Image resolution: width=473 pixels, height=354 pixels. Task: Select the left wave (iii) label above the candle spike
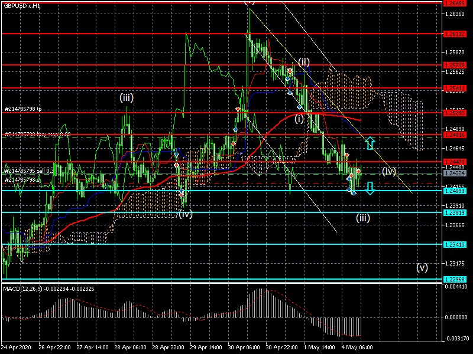[127, 98]
